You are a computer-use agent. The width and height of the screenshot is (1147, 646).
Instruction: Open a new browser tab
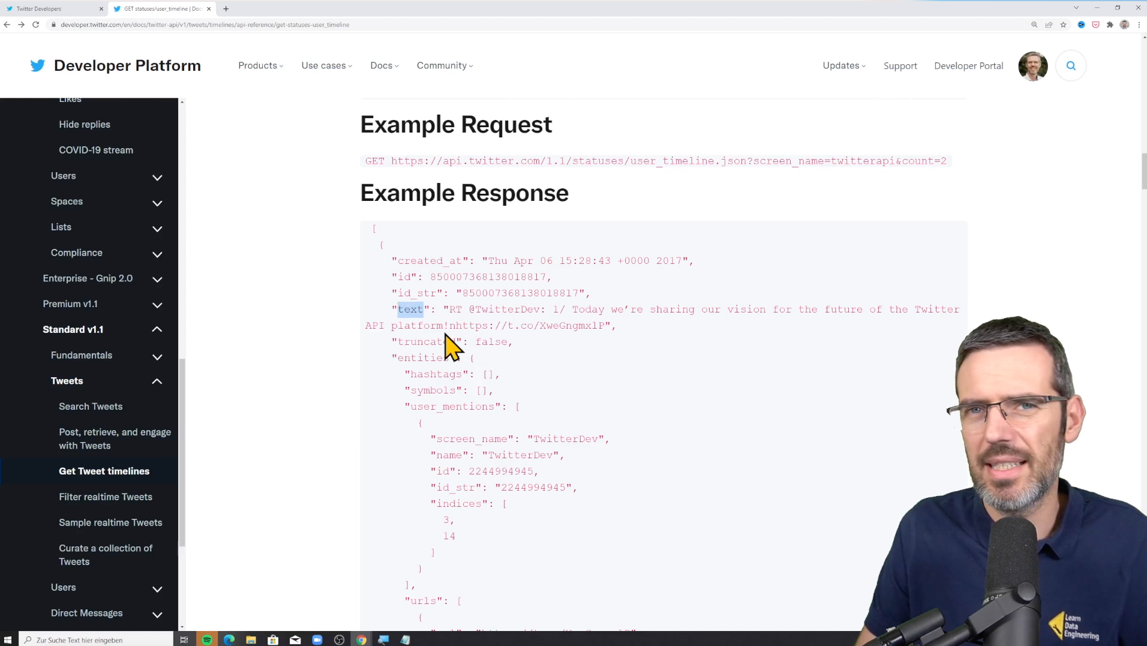tap(226, 8)
